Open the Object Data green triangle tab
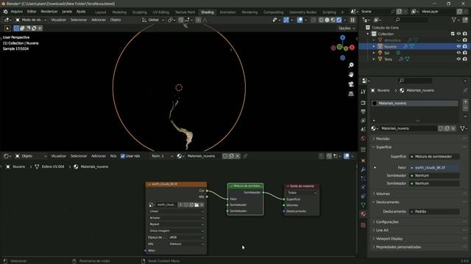471x264 pixels. point(363,205)
